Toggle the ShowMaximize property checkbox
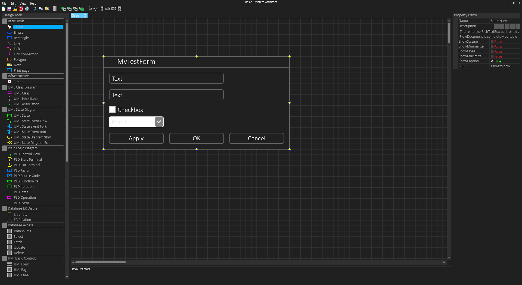This screenshot has height=285, width=522. [492, 56]
